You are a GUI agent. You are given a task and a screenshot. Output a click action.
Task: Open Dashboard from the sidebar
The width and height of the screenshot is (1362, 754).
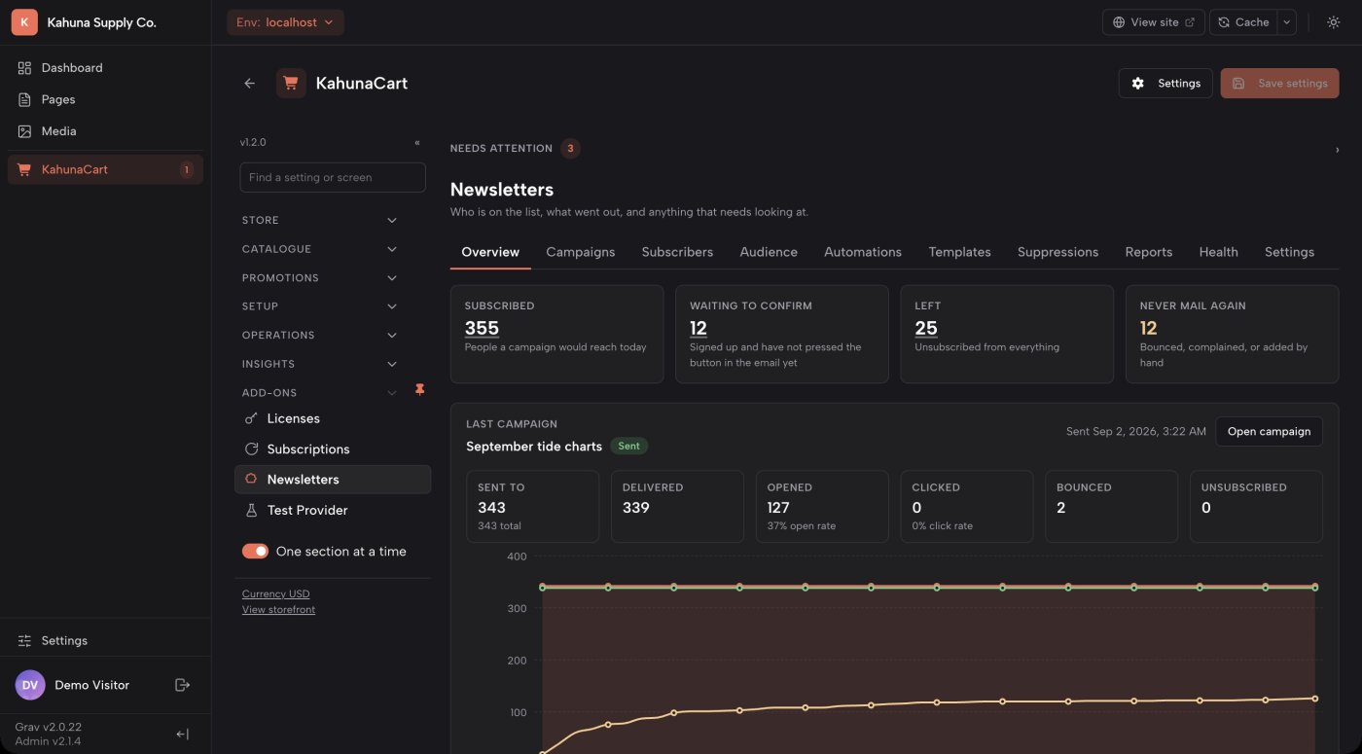click(x=105, y=68)
